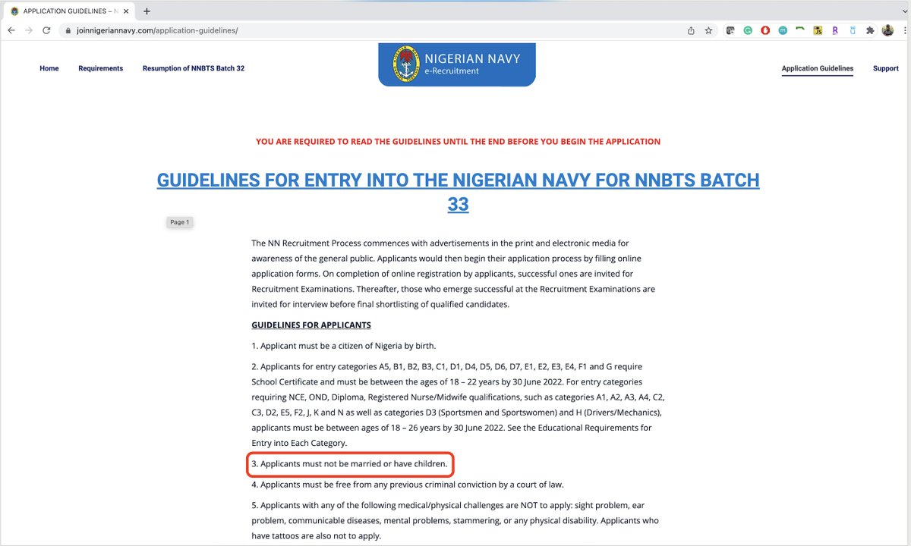Viewport: 911px width, 546px height.
Task: Open the yellow JS extension icon
Action: [x=818, y=30]
